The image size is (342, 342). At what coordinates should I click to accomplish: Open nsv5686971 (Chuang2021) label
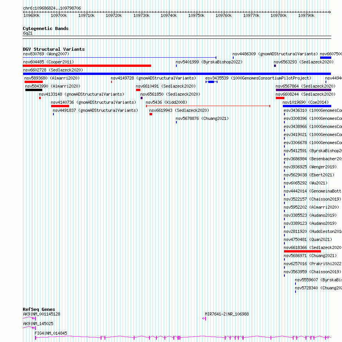310,256
